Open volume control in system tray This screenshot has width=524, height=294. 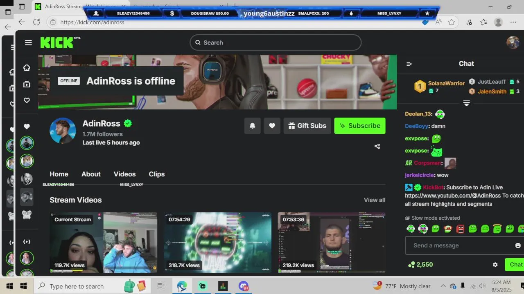pos(482,286)
